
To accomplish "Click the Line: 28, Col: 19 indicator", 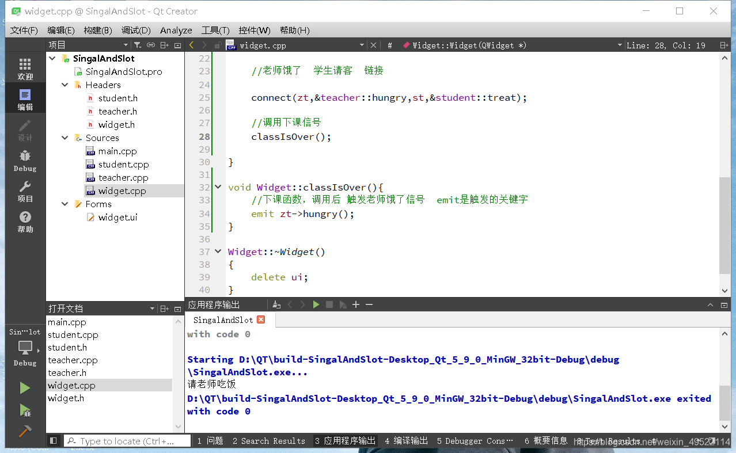I will (x=666, y=45).
